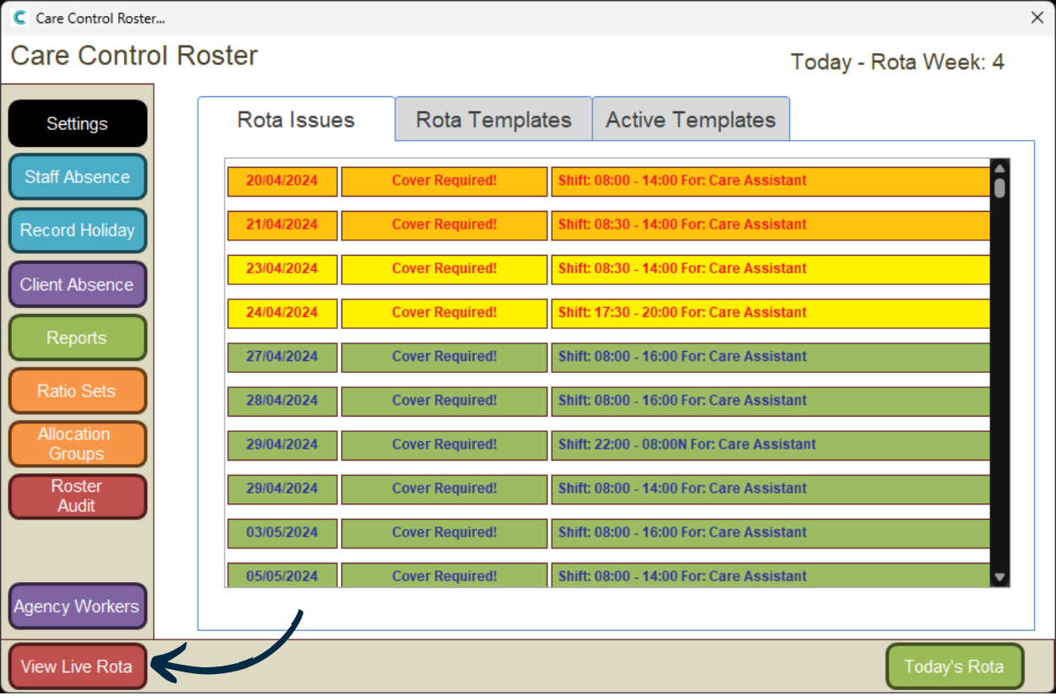The height and width of the screenshot is (696, 1056).
Task: Click View Live Rota
Action: [x=77, y=666]
